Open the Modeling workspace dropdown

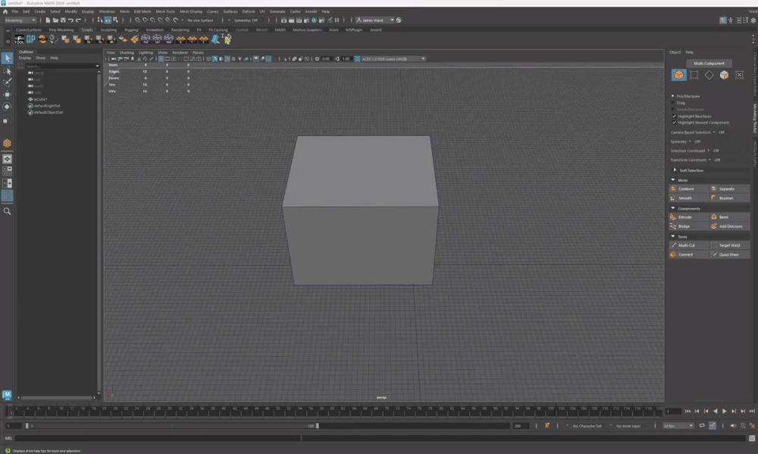click(20, 20)
